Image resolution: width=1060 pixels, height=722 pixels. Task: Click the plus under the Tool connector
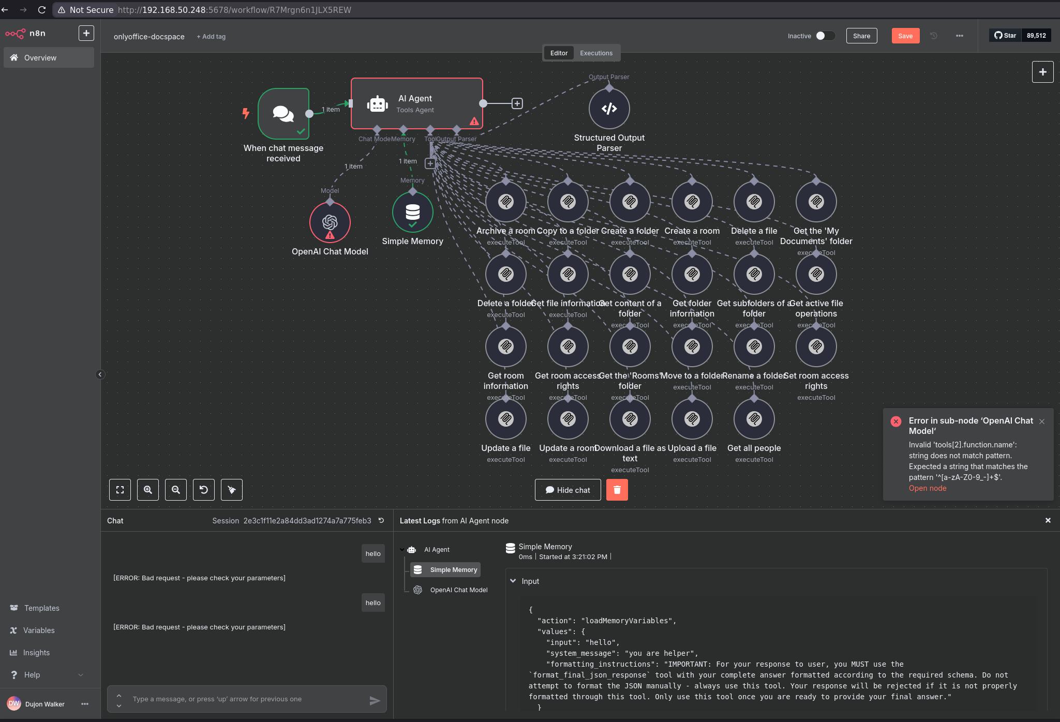(x=430, y=163)
